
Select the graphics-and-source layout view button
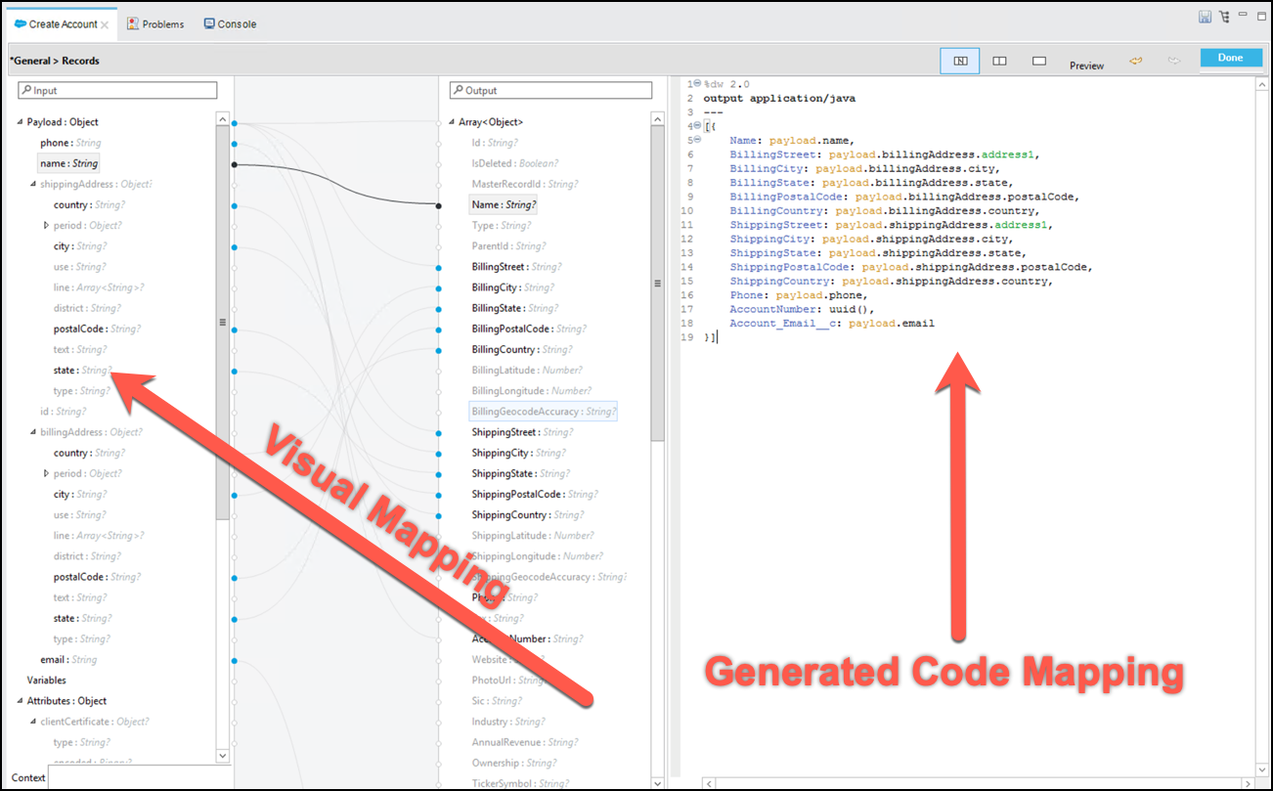960,61
